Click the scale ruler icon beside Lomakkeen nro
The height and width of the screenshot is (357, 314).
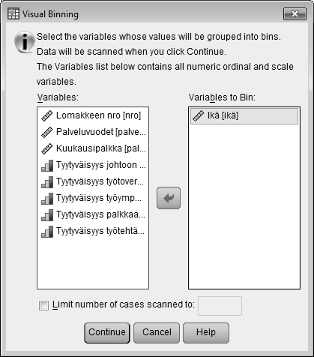[x=47, y=116]
